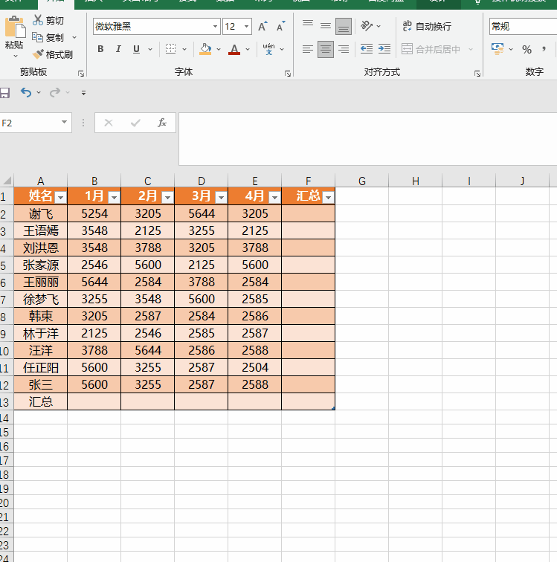Click the Cut (剪切) scissors icon

(x=38, y=20)
